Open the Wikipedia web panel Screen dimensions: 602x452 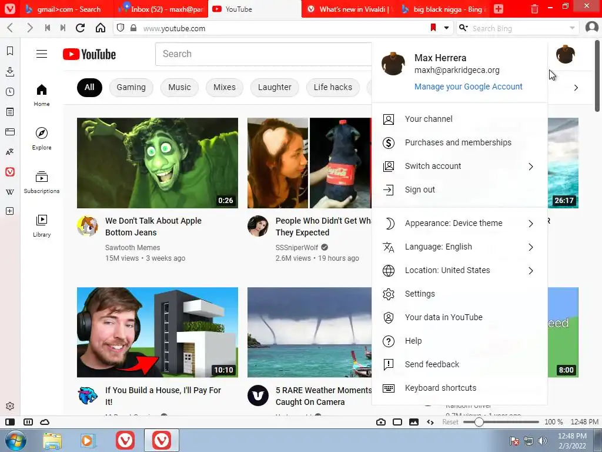(10, 192)
